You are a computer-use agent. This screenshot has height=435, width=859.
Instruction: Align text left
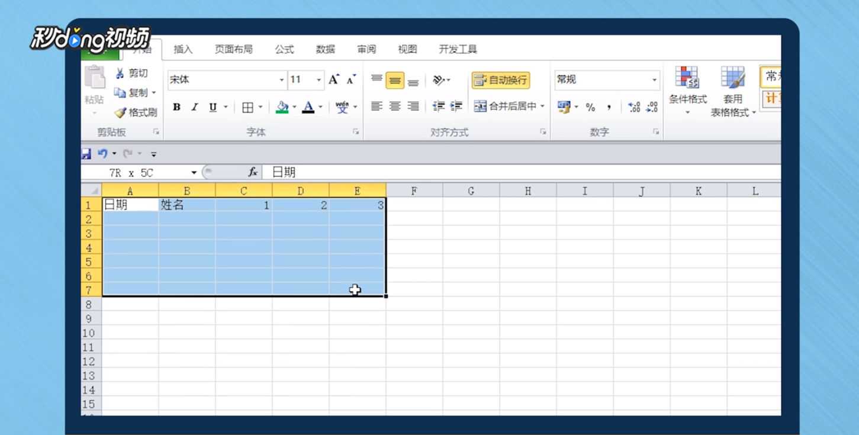pos(377,107)
